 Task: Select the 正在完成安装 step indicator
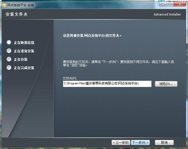9,68
